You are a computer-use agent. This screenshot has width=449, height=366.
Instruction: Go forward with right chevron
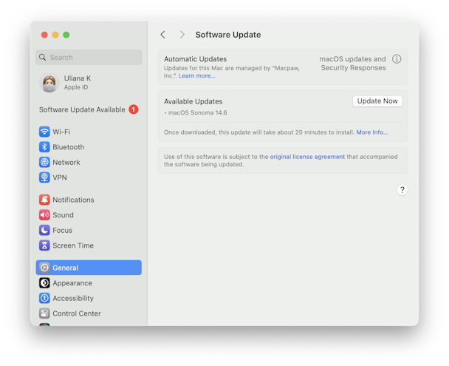(x=182, y=35)
